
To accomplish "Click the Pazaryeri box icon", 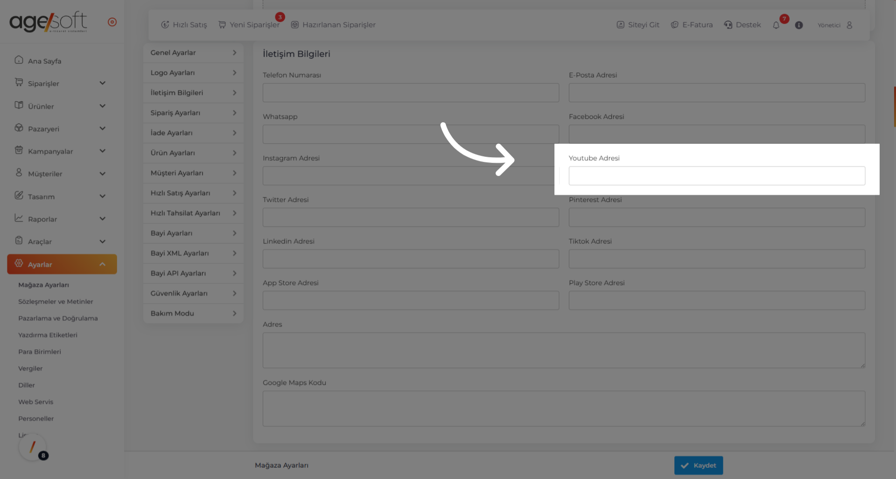I will pyautogui.click(x=19, y=128).
